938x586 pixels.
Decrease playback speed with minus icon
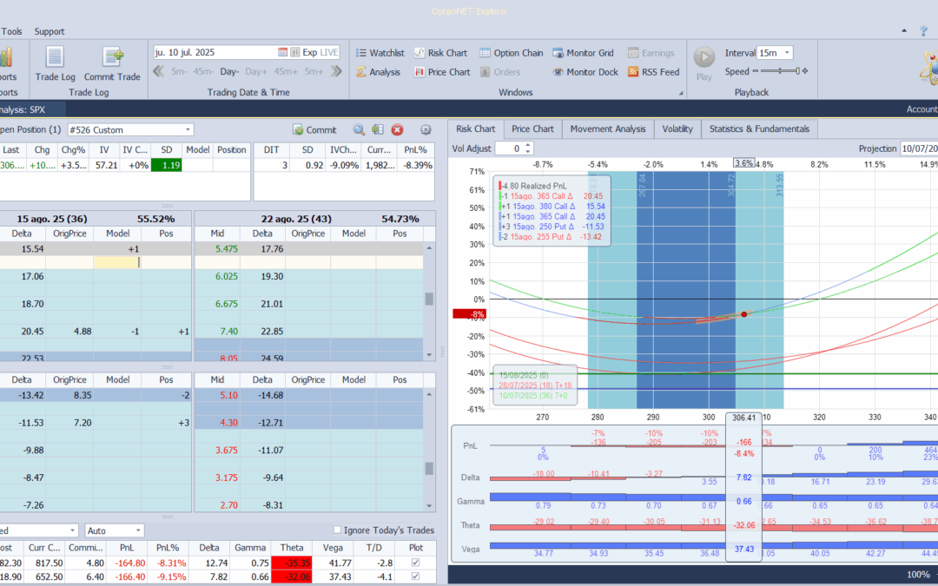756,71
